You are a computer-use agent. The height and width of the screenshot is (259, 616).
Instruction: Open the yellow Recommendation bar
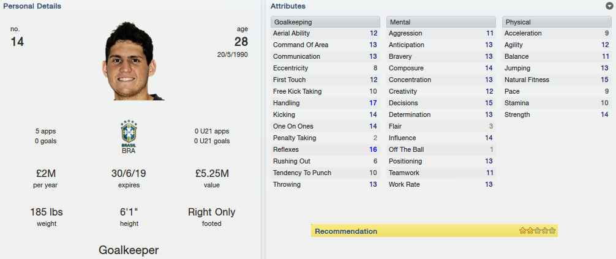(434, 231)
